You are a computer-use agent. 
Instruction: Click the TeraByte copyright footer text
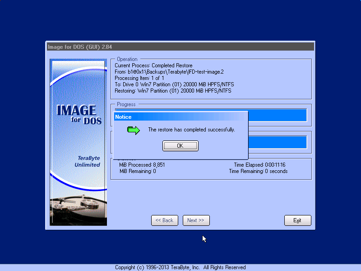pos(180,267)
